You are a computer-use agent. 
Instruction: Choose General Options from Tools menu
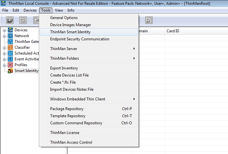tap(89, 18)
